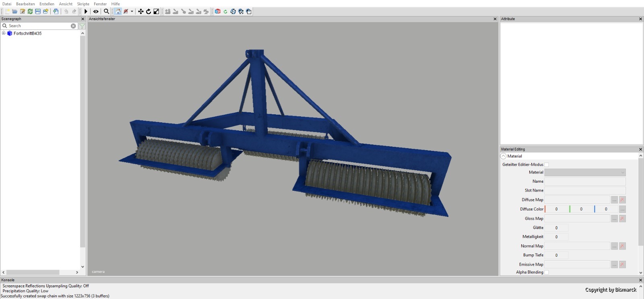Click the Scenegraph filter funnel icon
This screenshot has width=644, height=299.
(x=82, y=26)
